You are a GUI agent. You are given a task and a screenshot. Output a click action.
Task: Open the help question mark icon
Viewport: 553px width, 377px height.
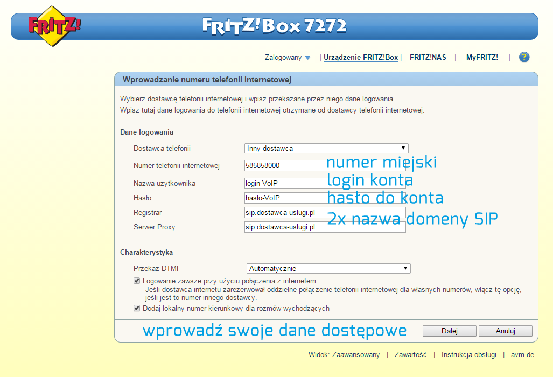tap(523, 57)
